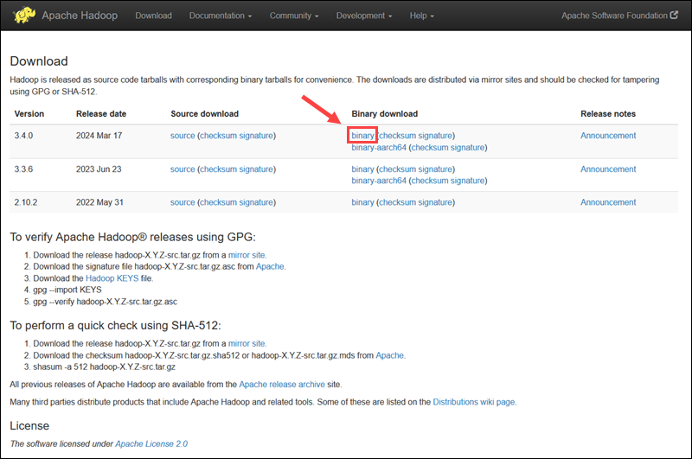Open the 3.3.6 source signature link
The image size is (692, 459).
[255, 169]
